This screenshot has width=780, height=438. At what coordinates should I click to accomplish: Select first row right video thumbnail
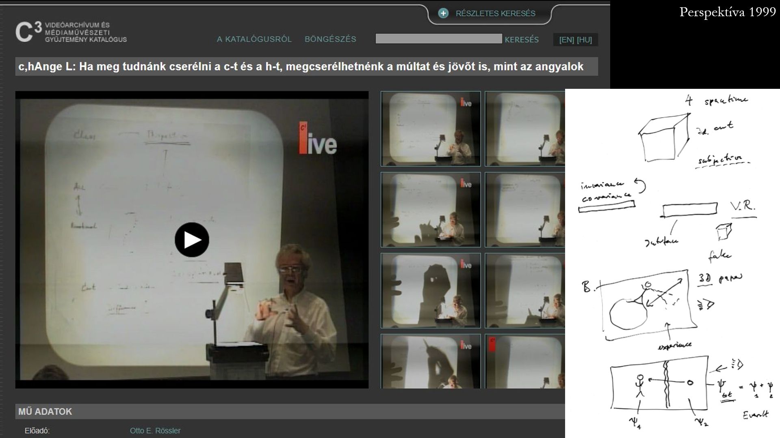tap(525, 129)
